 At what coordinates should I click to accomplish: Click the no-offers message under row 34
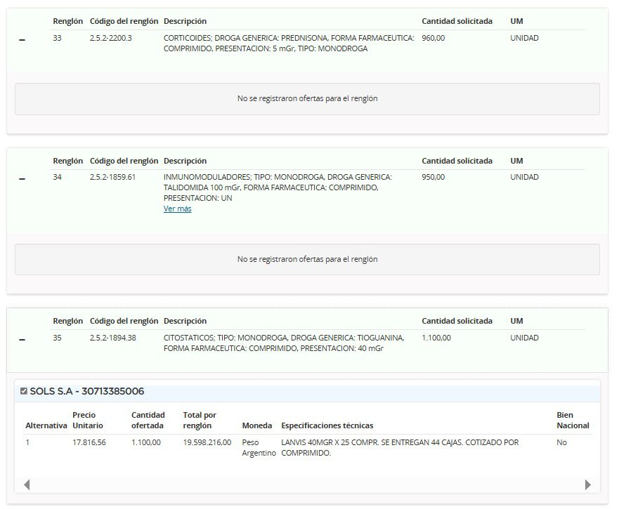[x=307, y=259]
